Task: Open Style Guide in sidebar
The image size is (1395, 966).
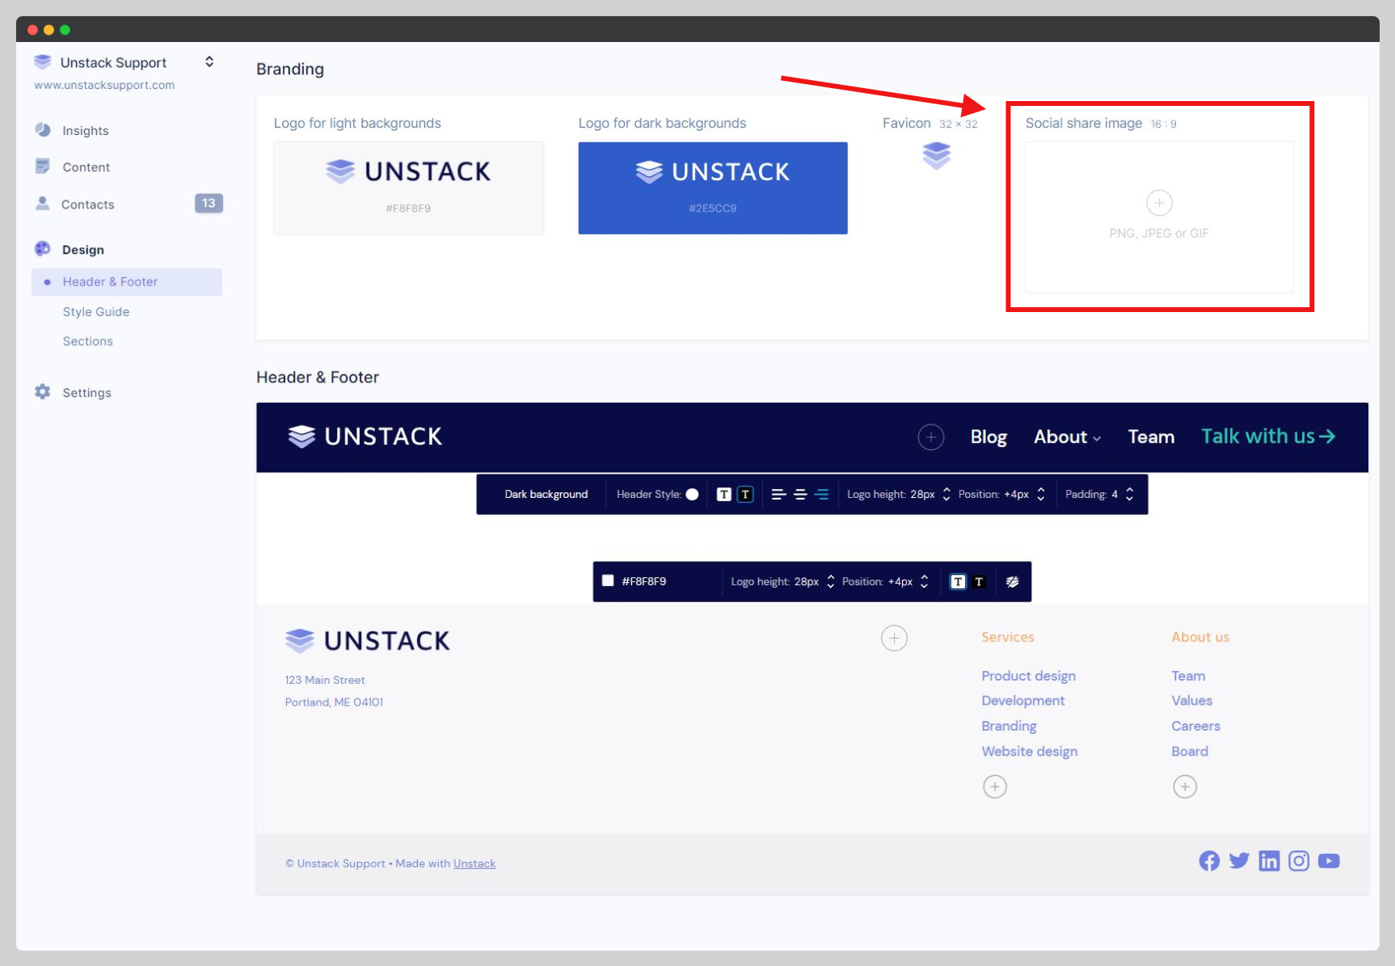Action: coord(96,312)
